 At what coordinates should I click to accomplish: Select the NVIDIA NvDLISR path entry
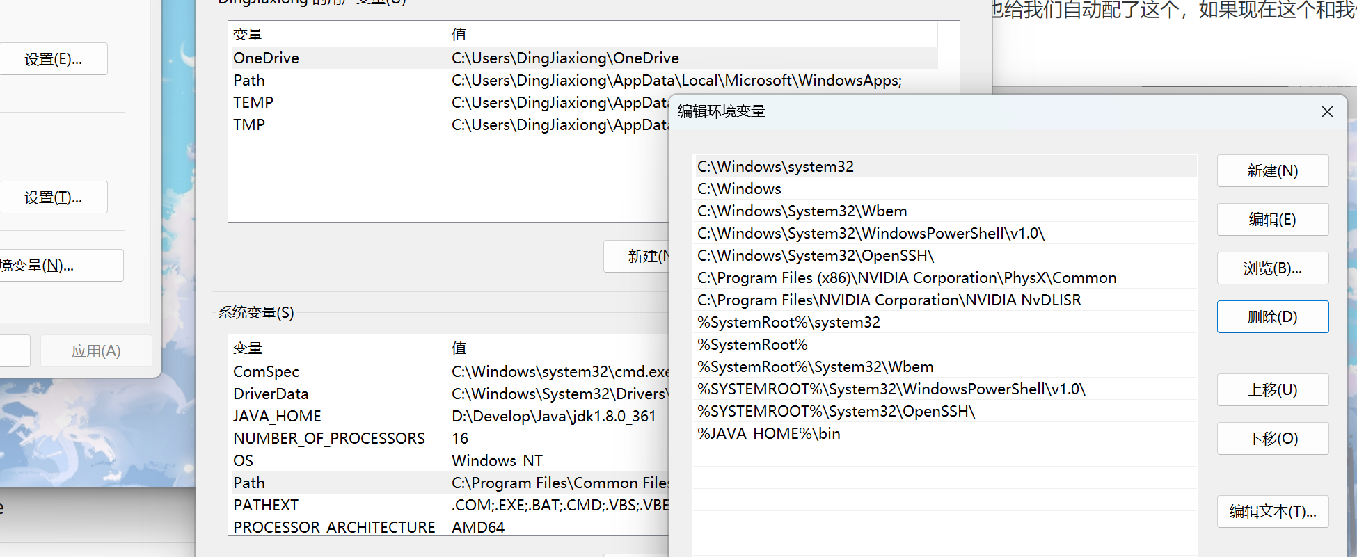pos(945,300)
